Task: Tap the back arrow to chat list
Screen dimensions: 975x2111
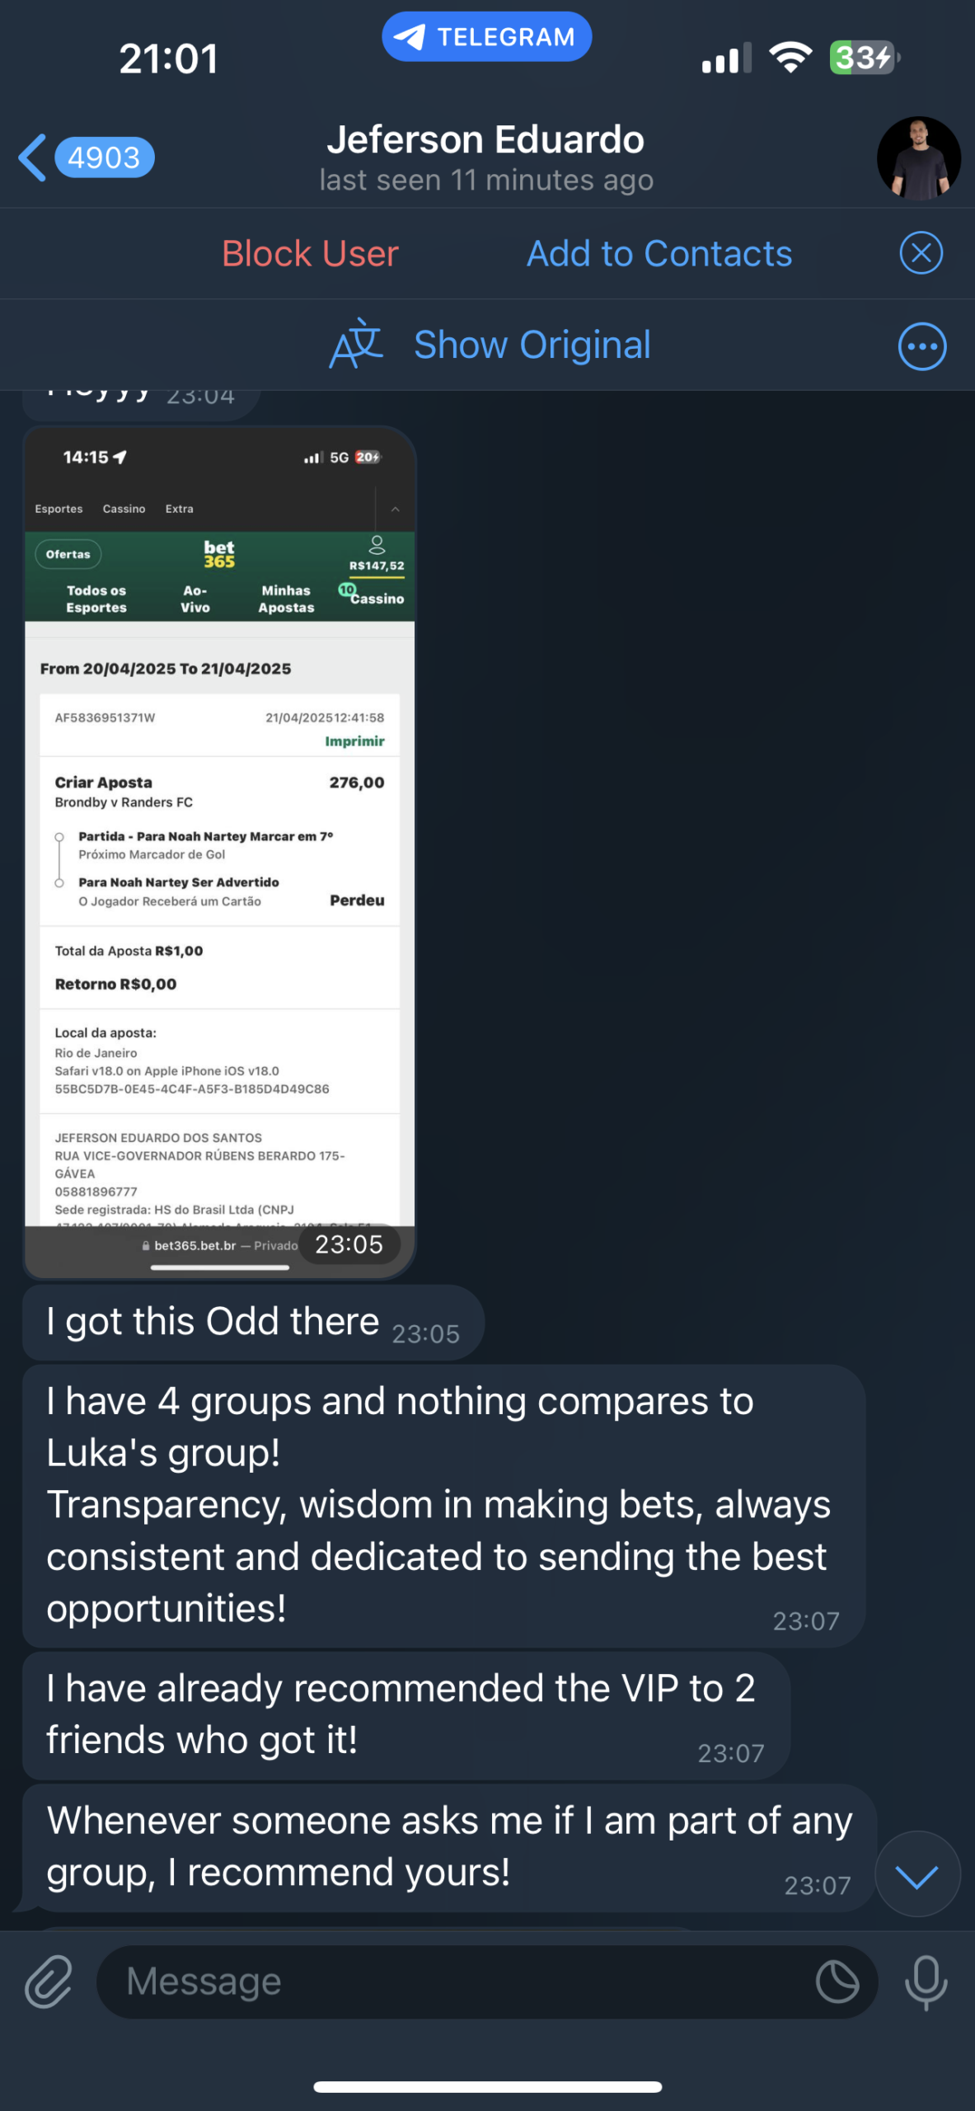Action: point(33,158)
